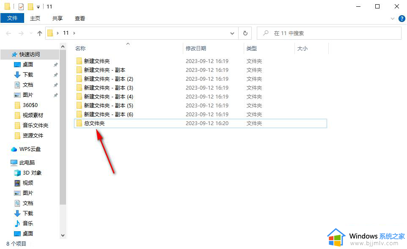This screenshot has height=249, width=407.
Task: Open pinned 桌面 under quick access
Action: (x=28, y=64)
